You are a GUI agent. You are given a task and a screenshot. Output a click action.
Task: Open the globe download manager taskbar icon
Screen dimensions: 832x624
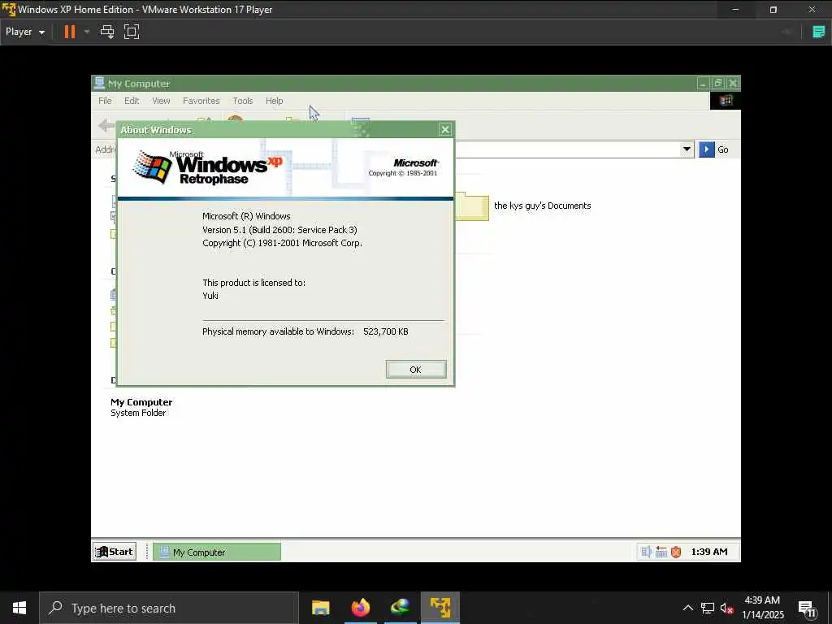[x=400, y=608]
